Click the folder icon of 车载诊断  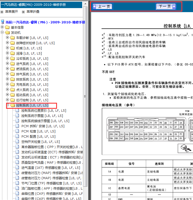[x=12, y=38]
